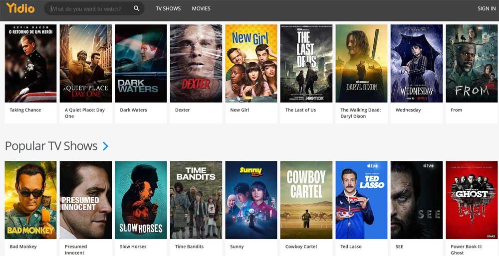Select the Wednesday poster thumbnail
The image size is (499, 256).
416,63
